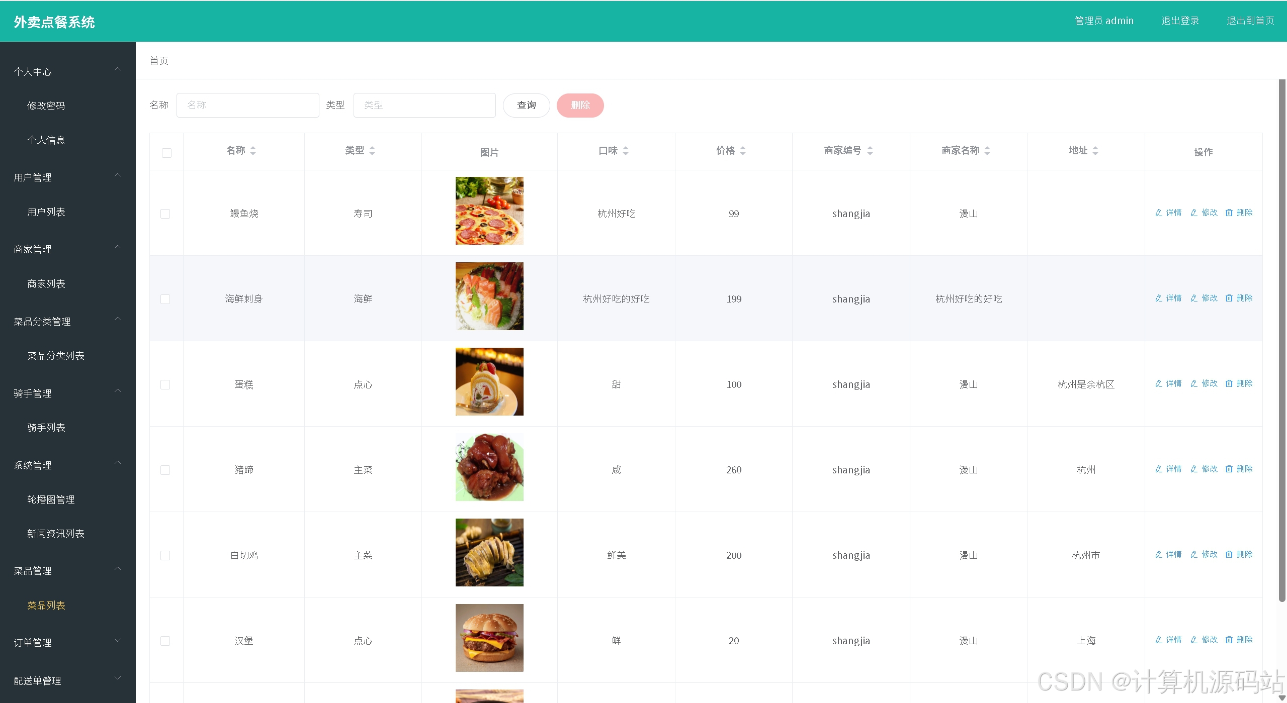The width and height of the screenshot is (1287, 703).
Task: Edit the 鳗鱼烧 dish entry
Action: click(1204, 213)
